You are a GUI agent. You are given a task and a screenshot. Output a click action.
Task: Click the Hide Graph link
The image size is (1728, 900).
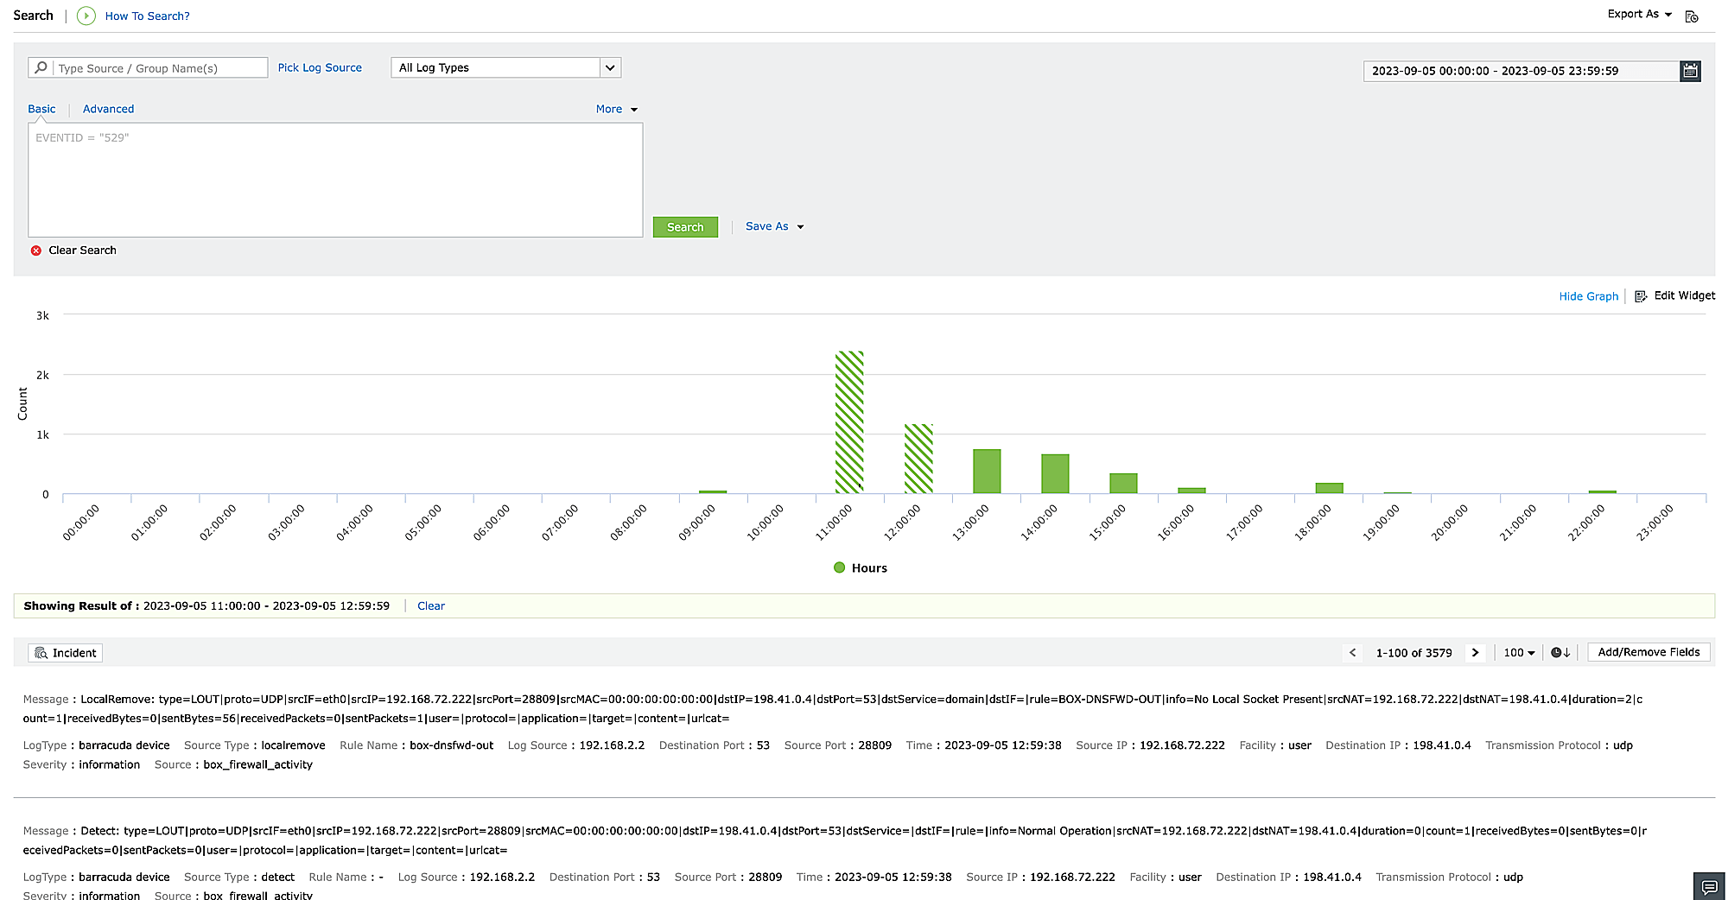click(x=1588, y=296)
